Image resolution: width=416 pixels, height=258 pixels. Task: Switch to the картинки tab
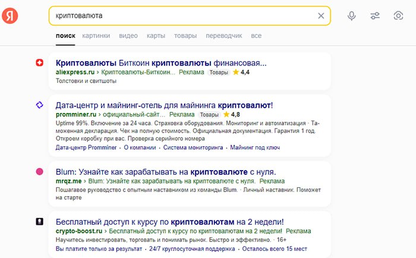pos(96,36)
